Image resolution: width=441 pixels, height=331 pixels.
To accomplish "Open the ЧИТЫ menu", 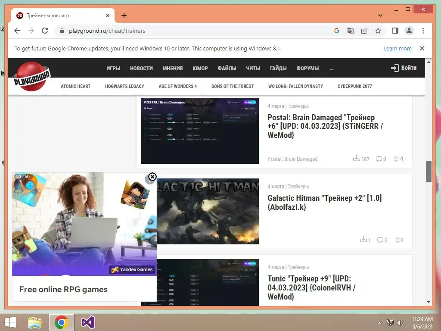I will point(253,68).
